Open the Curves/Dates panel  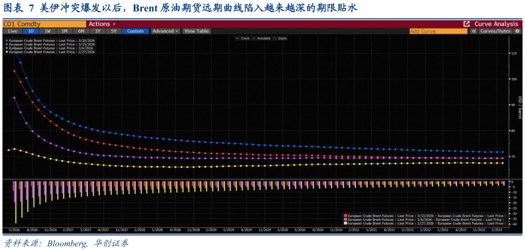click(x=495, y=31)
